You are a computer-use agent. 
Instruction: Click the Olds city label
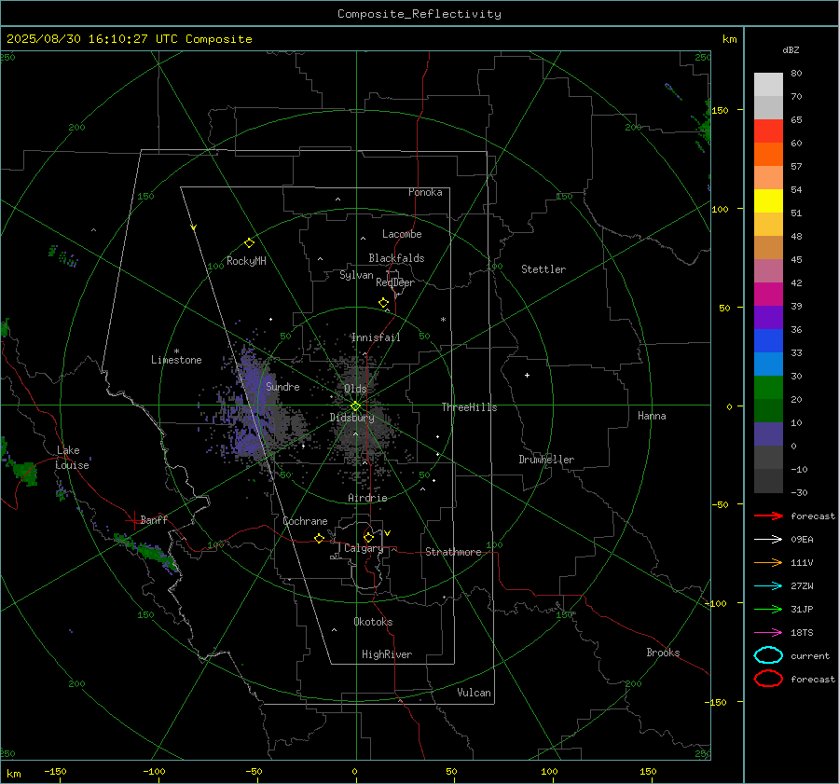click(x=355, y=389)
